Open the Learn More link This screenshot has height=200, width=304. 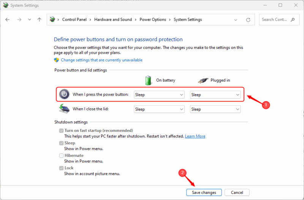point(195,136)
